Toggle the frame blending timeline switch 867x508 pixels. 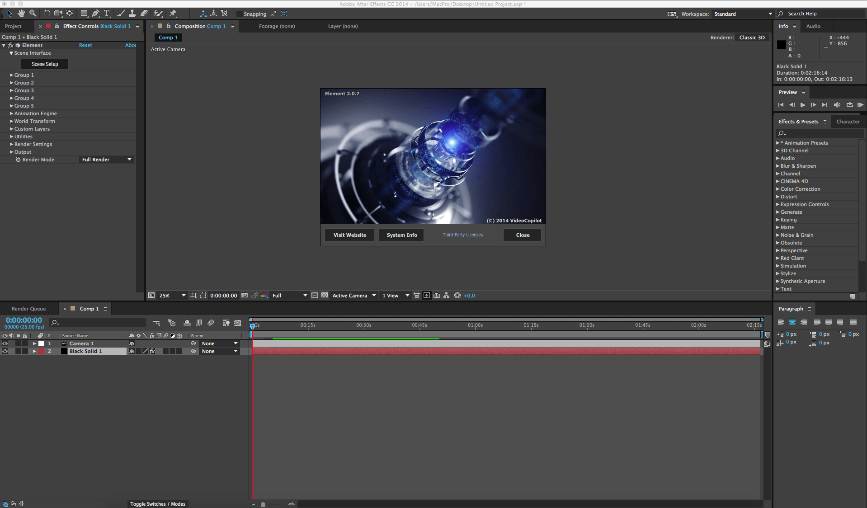[x=199, y=323]
